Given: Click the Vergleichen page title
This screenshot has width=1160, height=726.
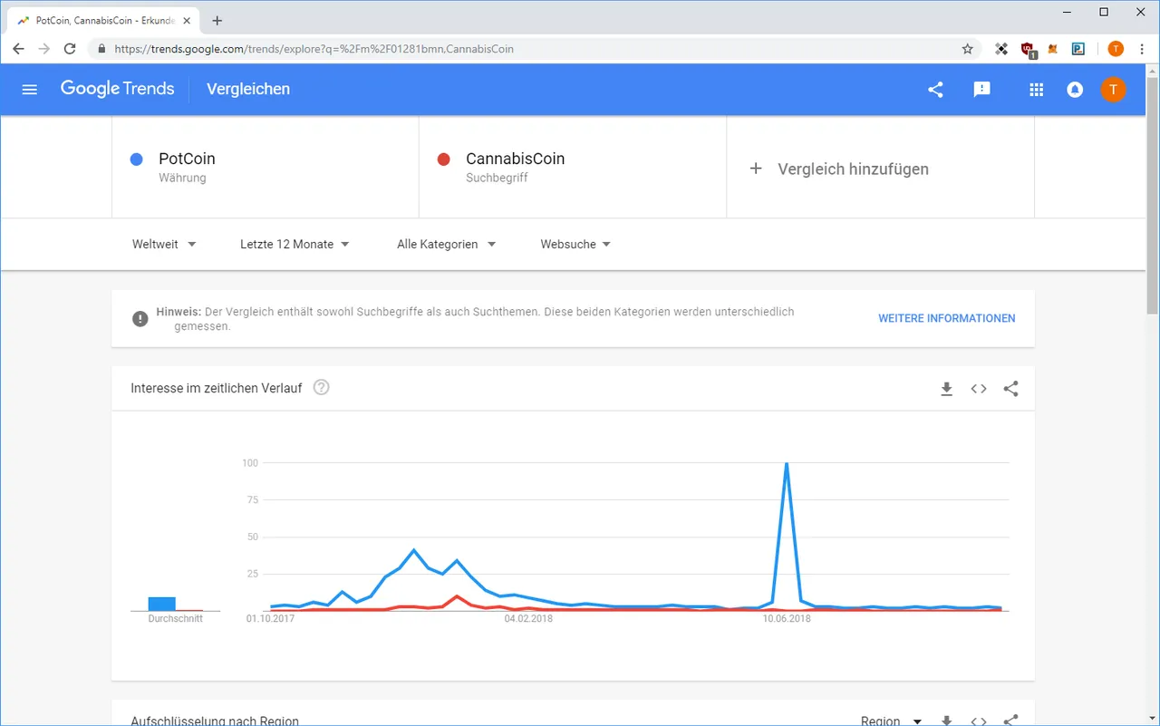Looking at the screenshot, I should [248, 89].
